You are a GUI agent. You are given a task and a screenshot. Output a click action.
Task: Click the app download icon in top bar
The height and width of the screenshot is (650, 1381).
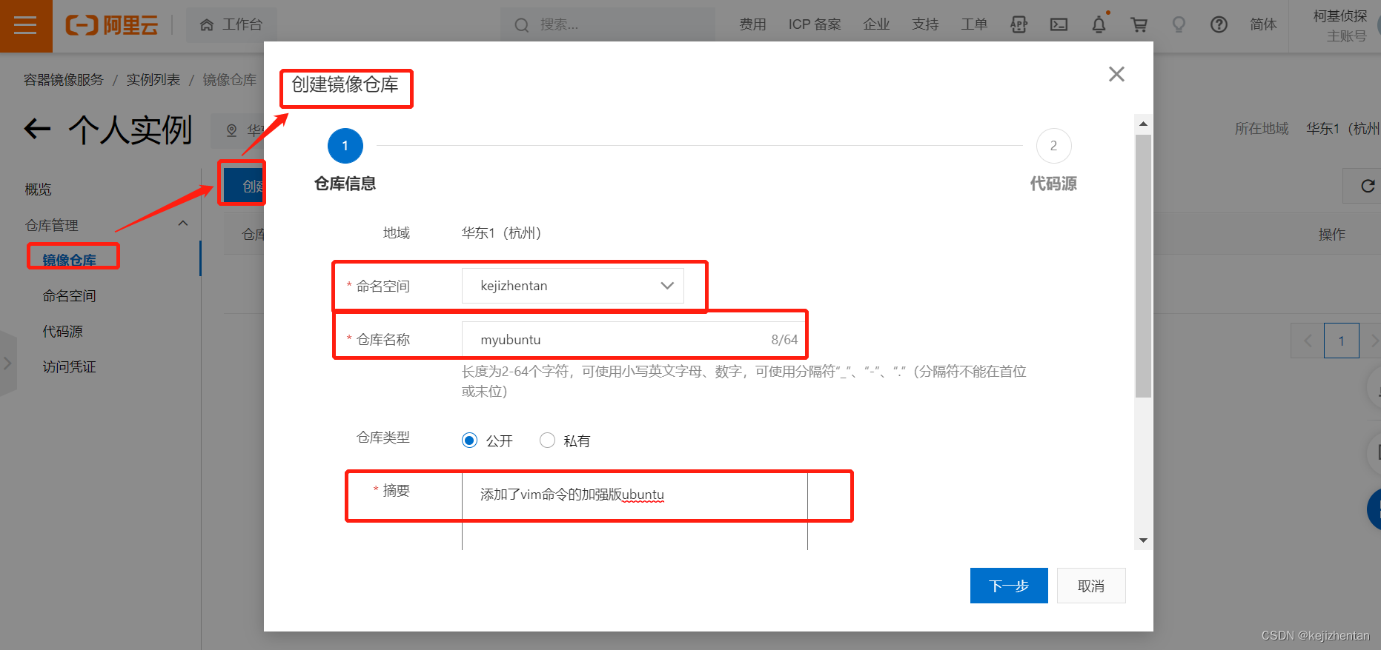click(1019, 25)
